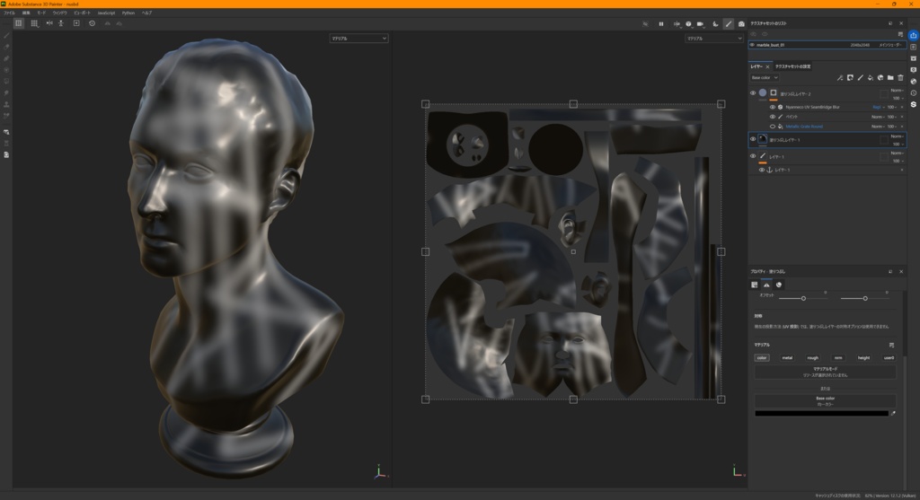Click the reset rotation clock icon
Image resolution: width=920 pixels, height=500 pixels.
point(93,23)
